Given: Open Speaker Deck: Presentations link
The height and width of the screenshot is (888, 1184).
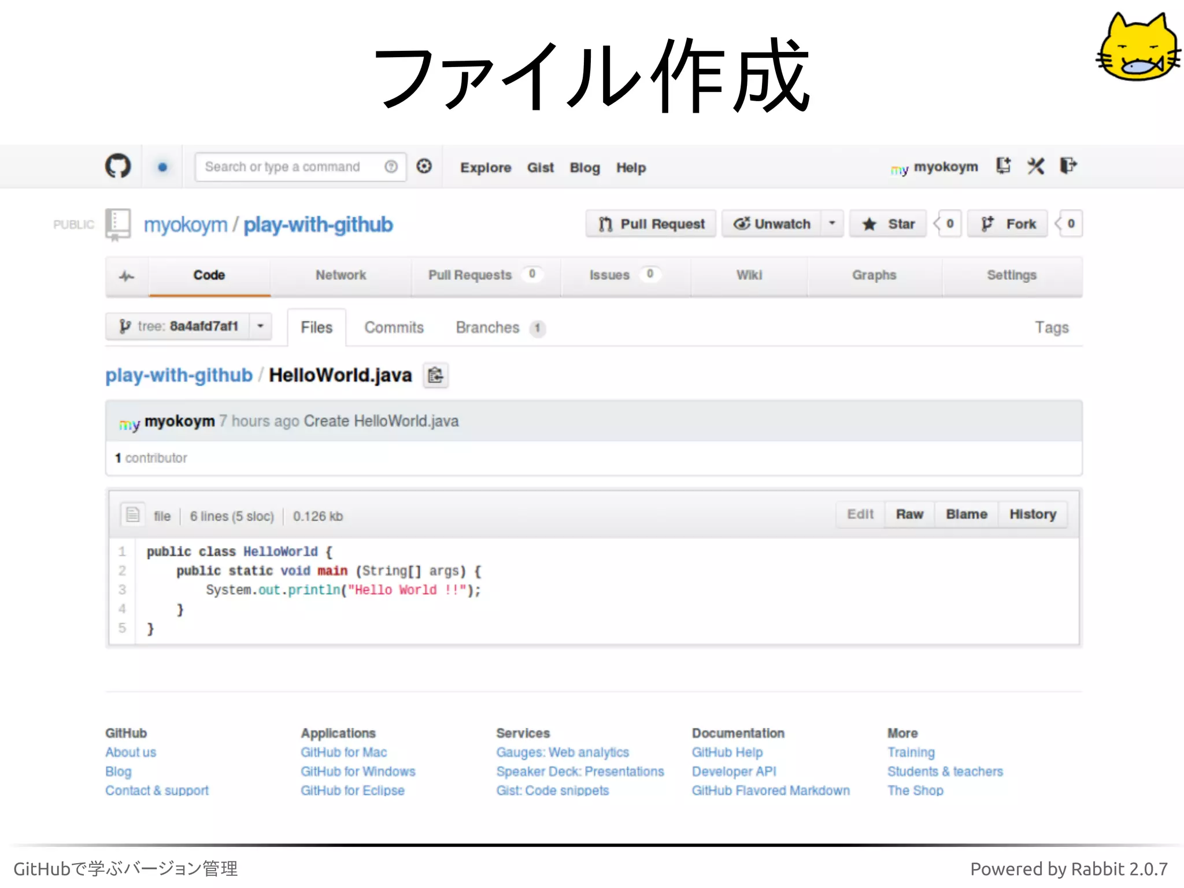Looking at the screenshot, I should [580, 771].
